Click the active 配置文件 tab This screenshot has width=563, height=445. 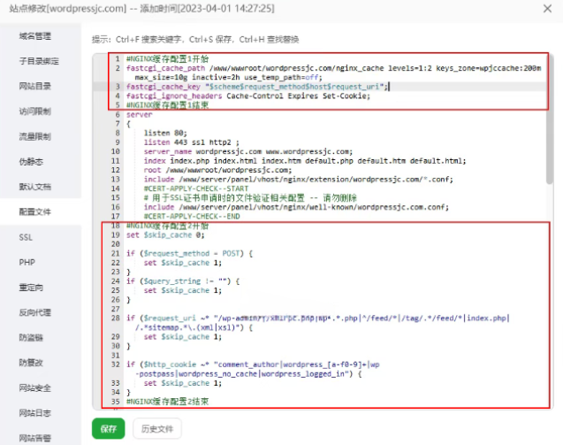[x=36, y=212]
